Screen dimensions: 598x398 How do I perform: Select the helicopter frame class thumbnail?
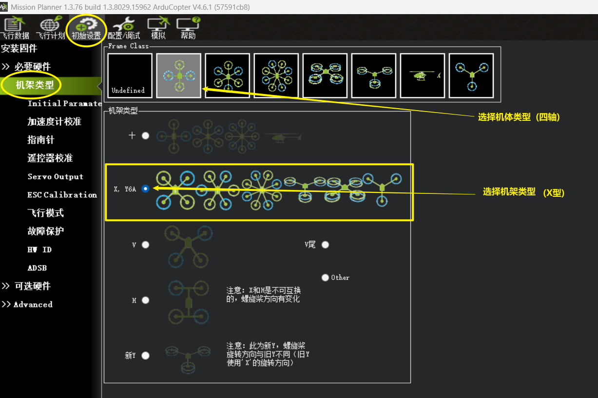[x=423, y=76]
